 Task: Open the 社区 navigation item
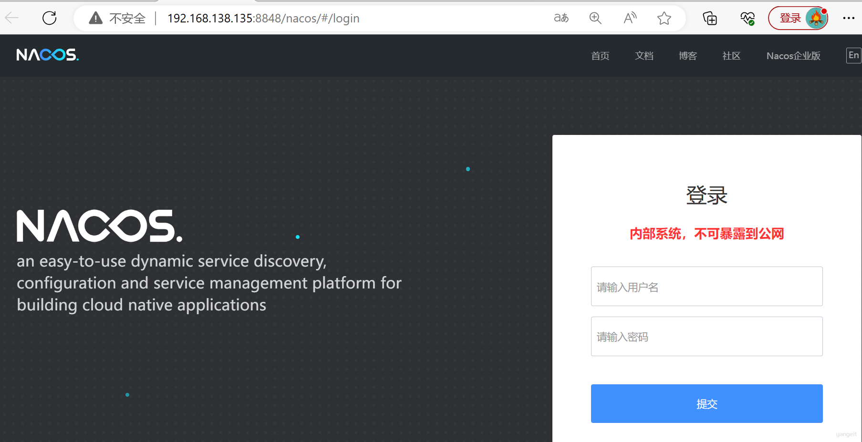pyautogui.click(x=731, y=56)
